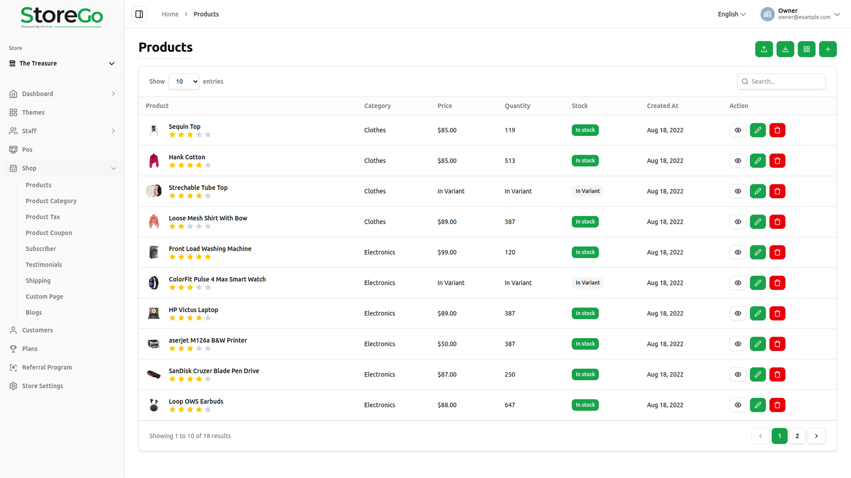Viewport: 851px width, 478px height.
Task: Expand The Treasure store selector
Action: point(62,64)
